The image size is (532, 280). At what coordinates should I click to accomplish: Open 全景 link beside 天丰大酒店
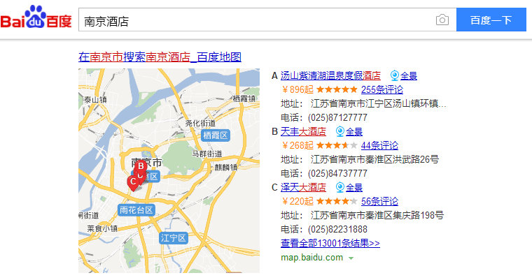(x=354, y=132)
